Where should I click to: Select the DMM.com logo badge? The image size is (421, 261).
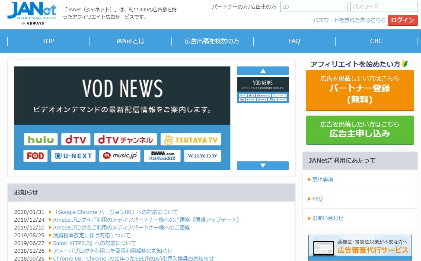click(162, 156)
